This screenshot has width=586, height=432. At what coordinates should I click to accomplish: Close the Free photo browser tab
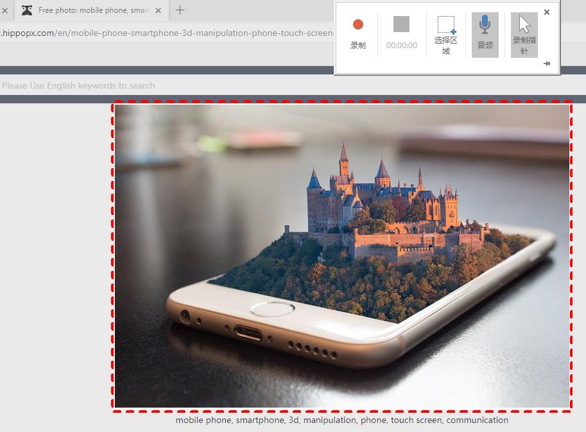[158, 10]
